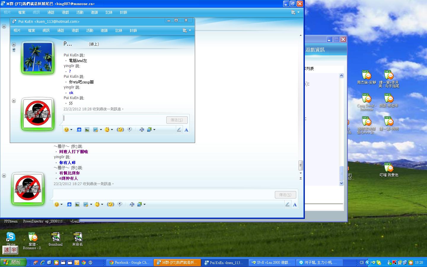The width and height of the screenshot is (427, 267).
Task: Open emoticon picker in Pui KuEn chat
Action: click(x=66, y=130)
